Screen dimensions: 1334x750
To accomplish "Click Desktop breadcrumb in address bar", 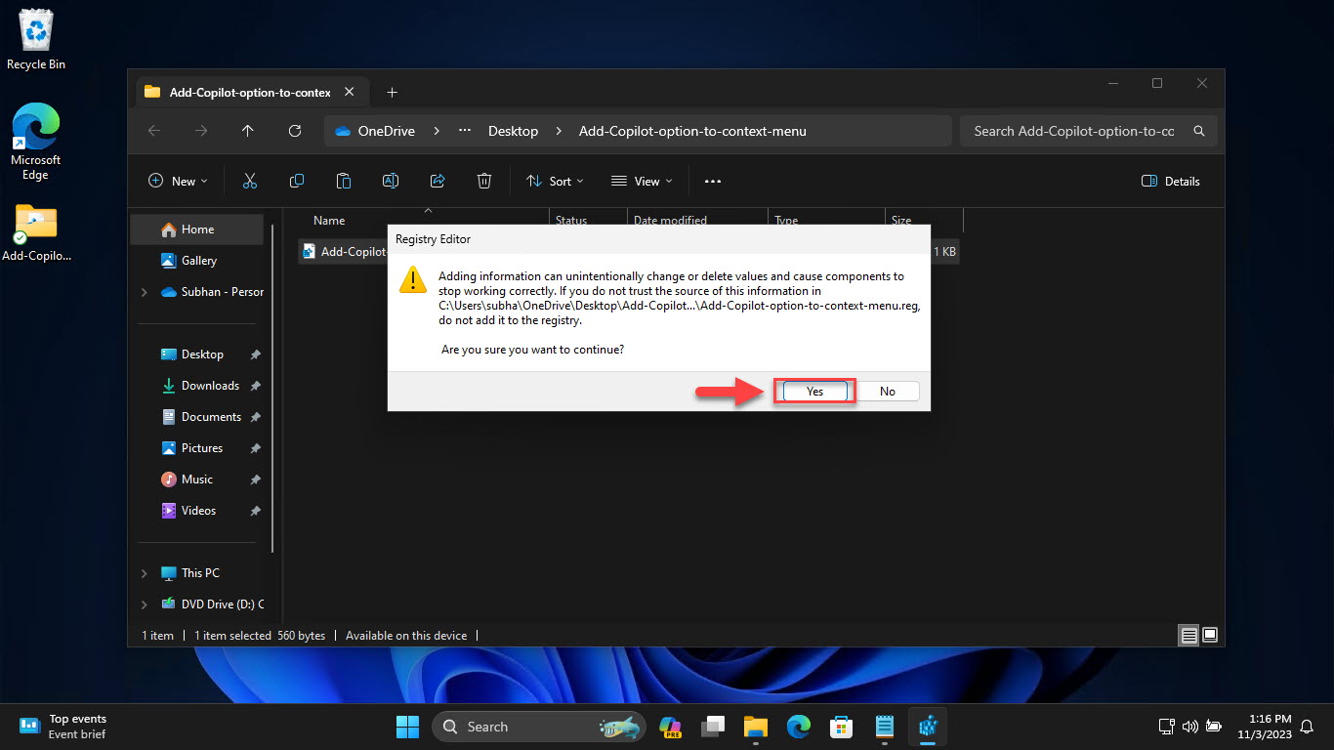I will [513, 131].
